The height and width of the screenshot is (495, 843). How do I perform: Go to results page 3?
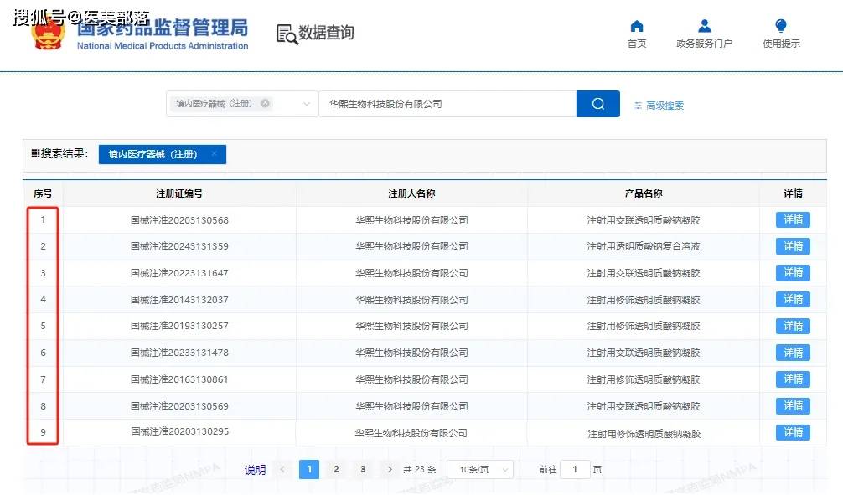363,469
